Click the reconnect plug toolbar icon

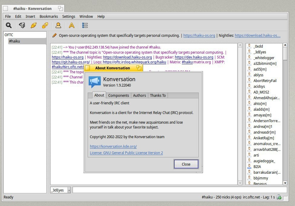[x=34, y=25]
